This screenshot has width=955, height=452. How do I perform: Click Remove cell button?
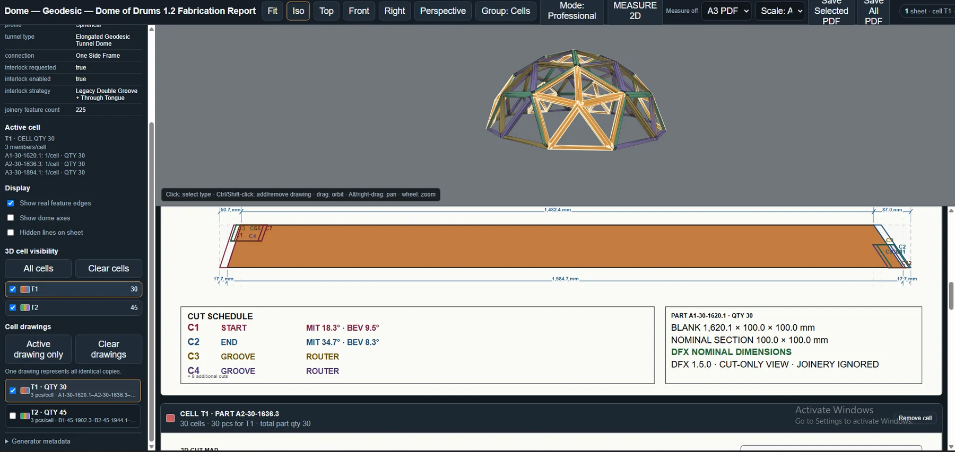point(915,418)
